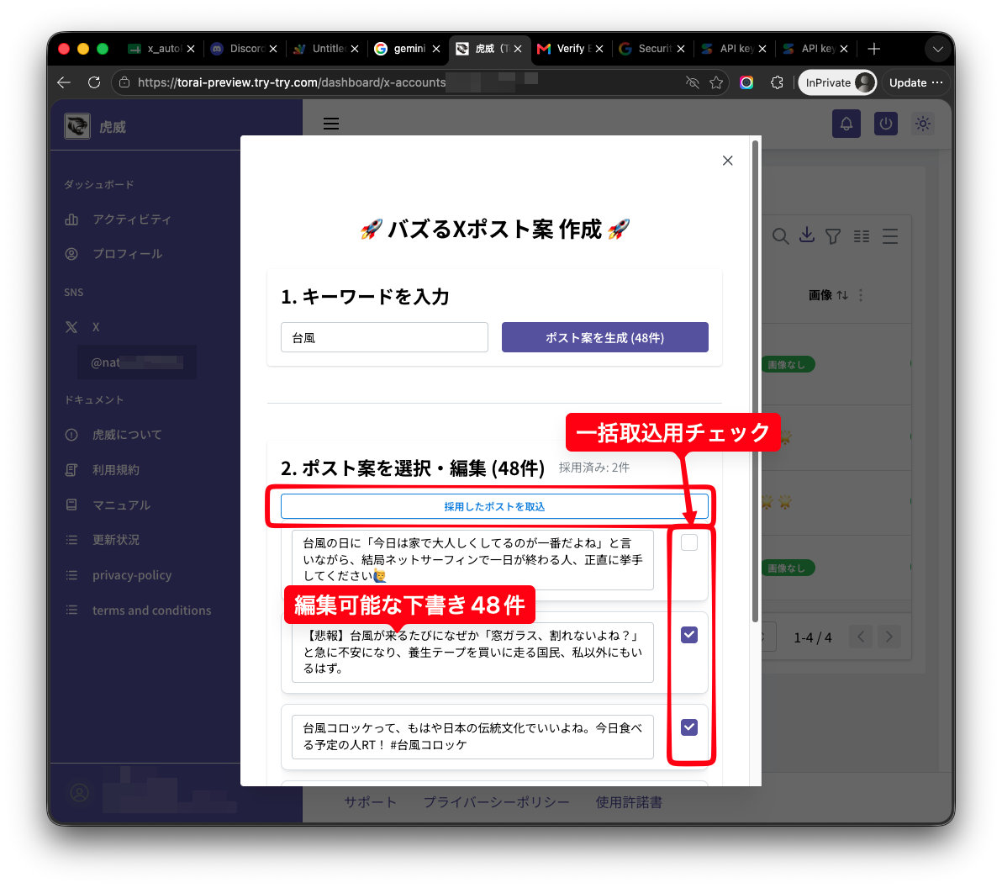The height and width of the screenshot is (888, 1002).
Task: Open the tab list dropdown chevron
Action: coord(937,49)
